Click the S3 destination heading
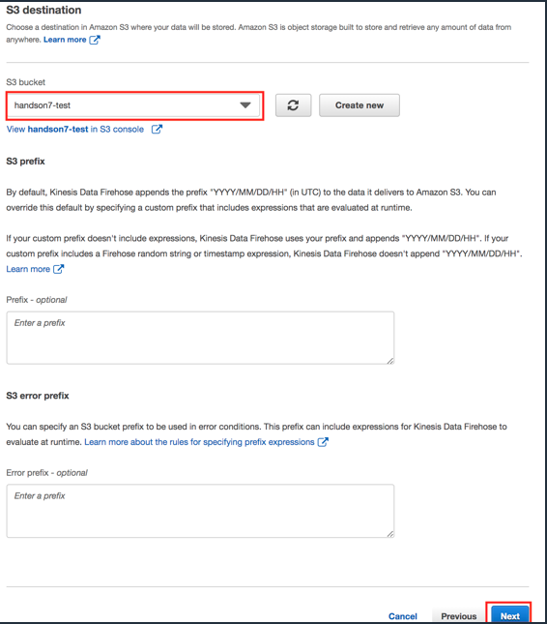 43,10
